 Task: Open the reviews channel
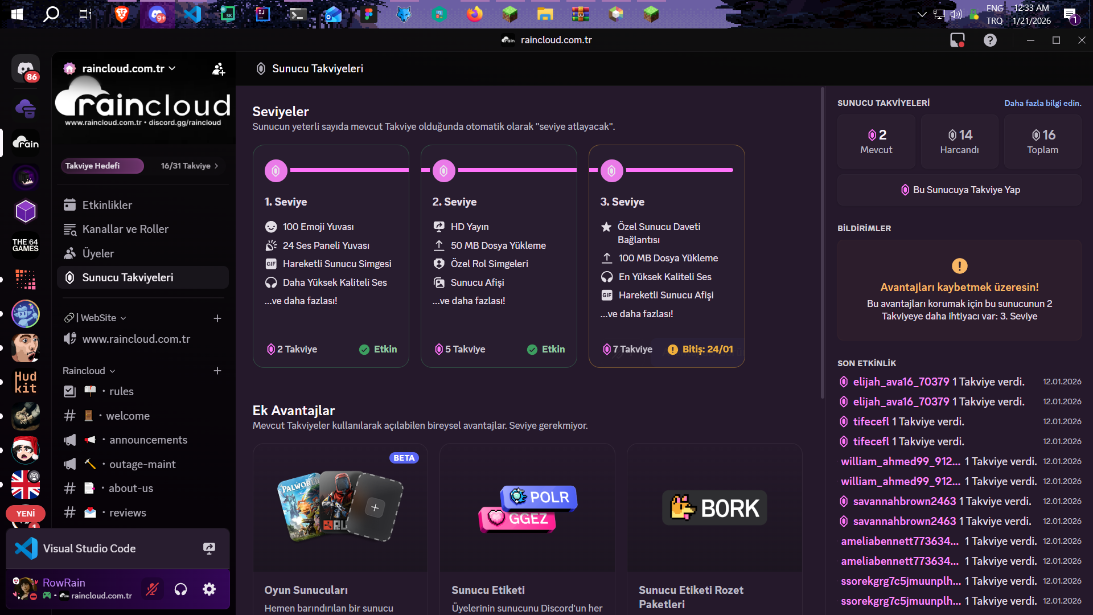(x=143, y=512)
